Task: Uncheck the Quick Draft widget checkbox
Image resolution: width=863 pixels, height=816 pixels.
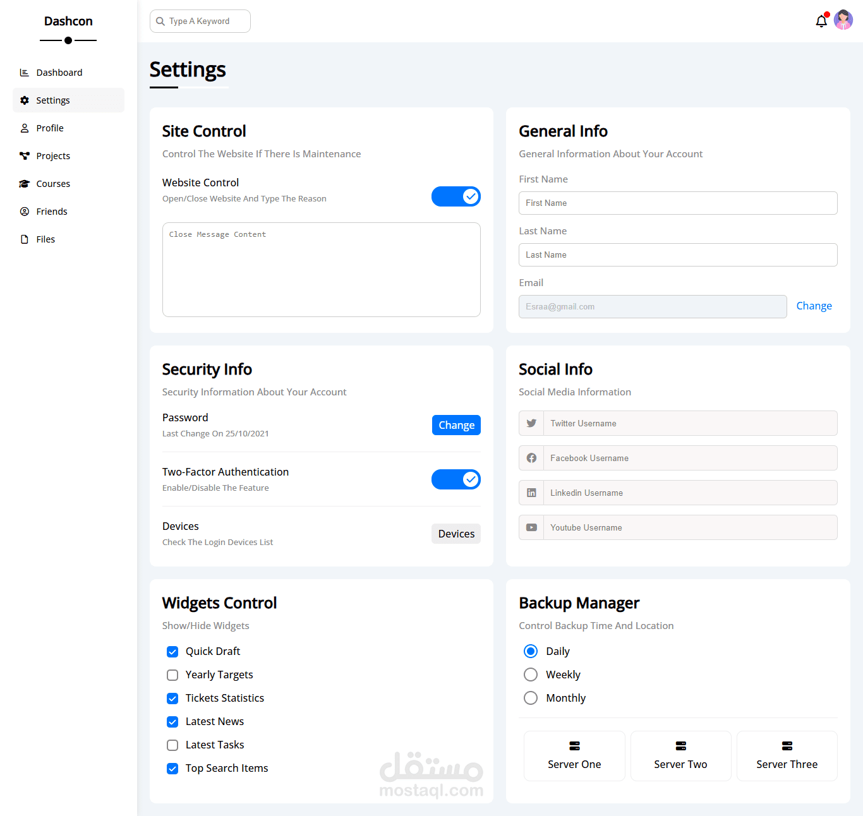Action: (172, 652)
